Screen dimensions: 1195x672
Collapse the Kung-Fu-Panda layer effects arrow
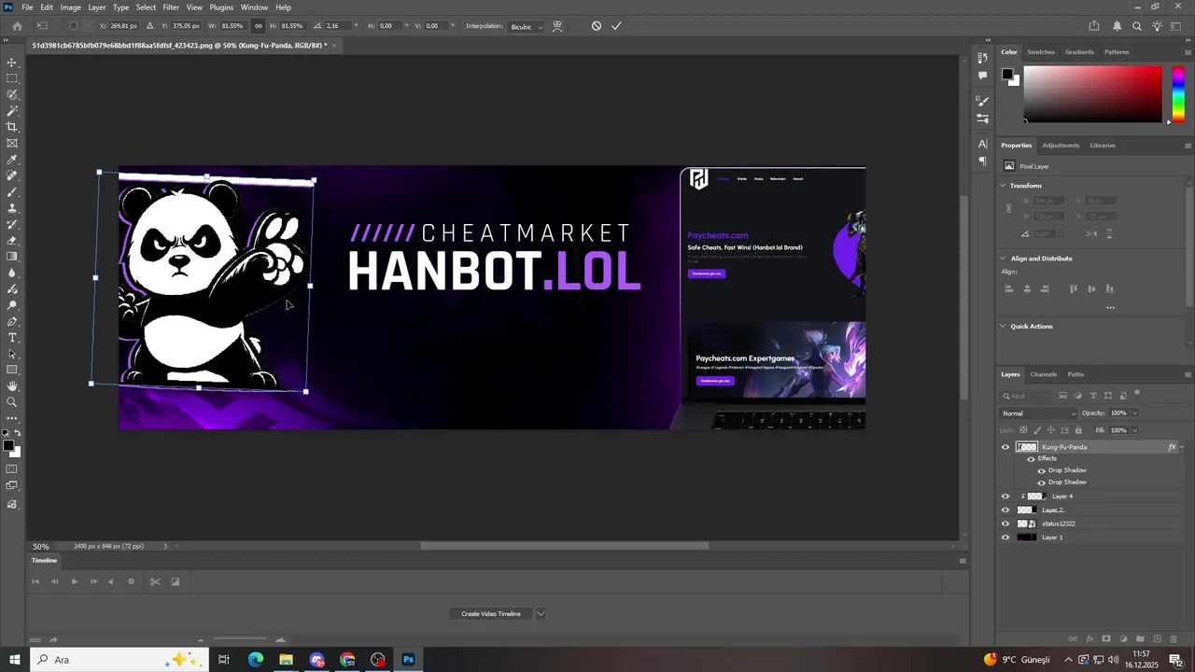(x=1182, y=447)
